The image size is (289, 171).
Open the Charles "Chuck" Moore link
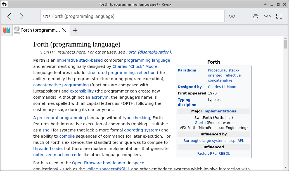click(x=135, y=66)
